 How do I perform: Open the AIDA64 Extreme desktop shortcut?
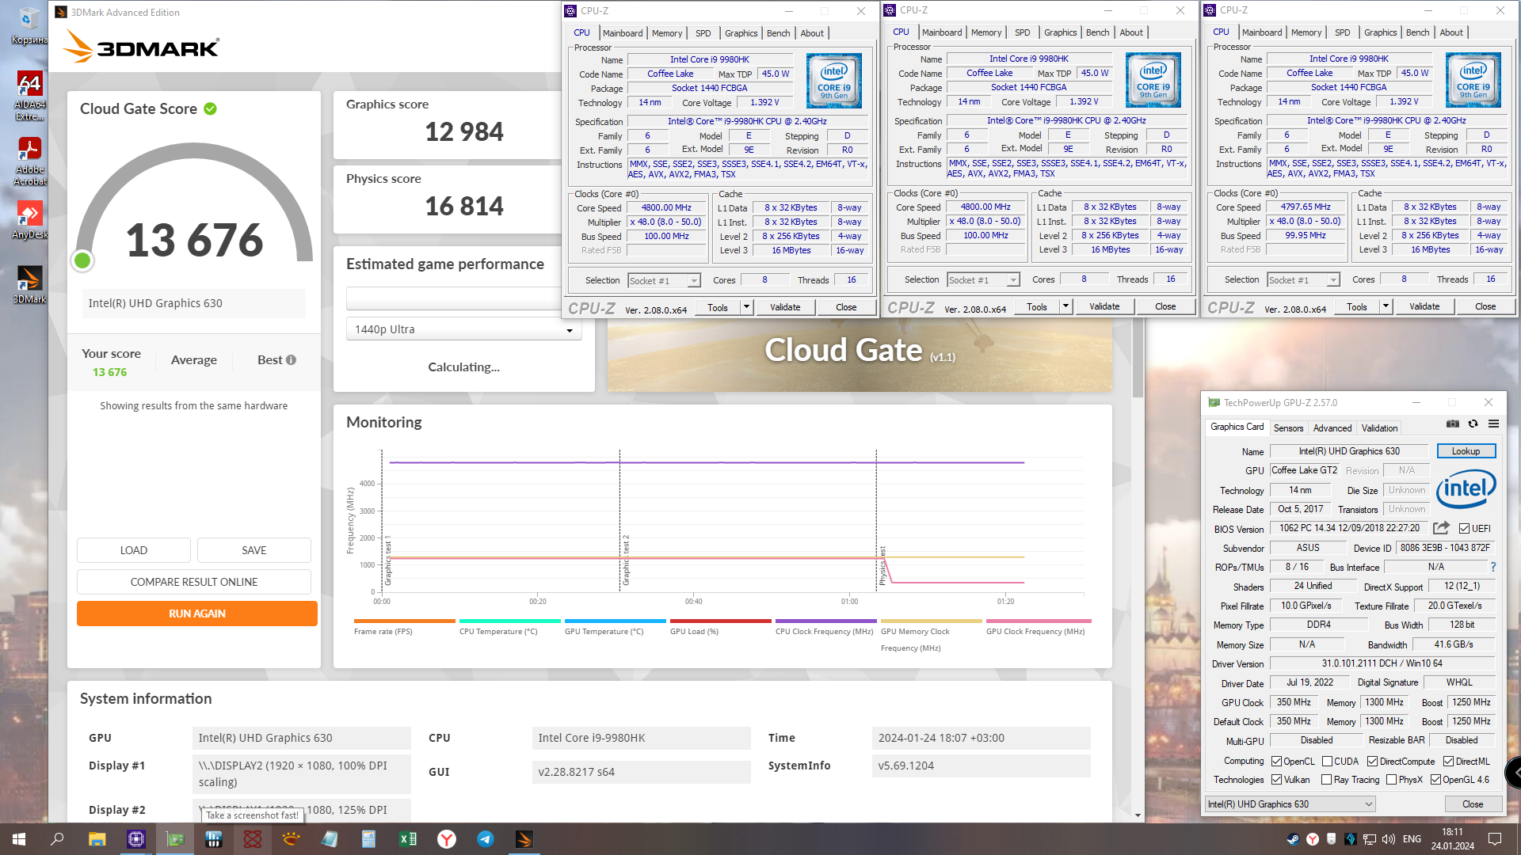pyautogui.click(x=29, y=96)
